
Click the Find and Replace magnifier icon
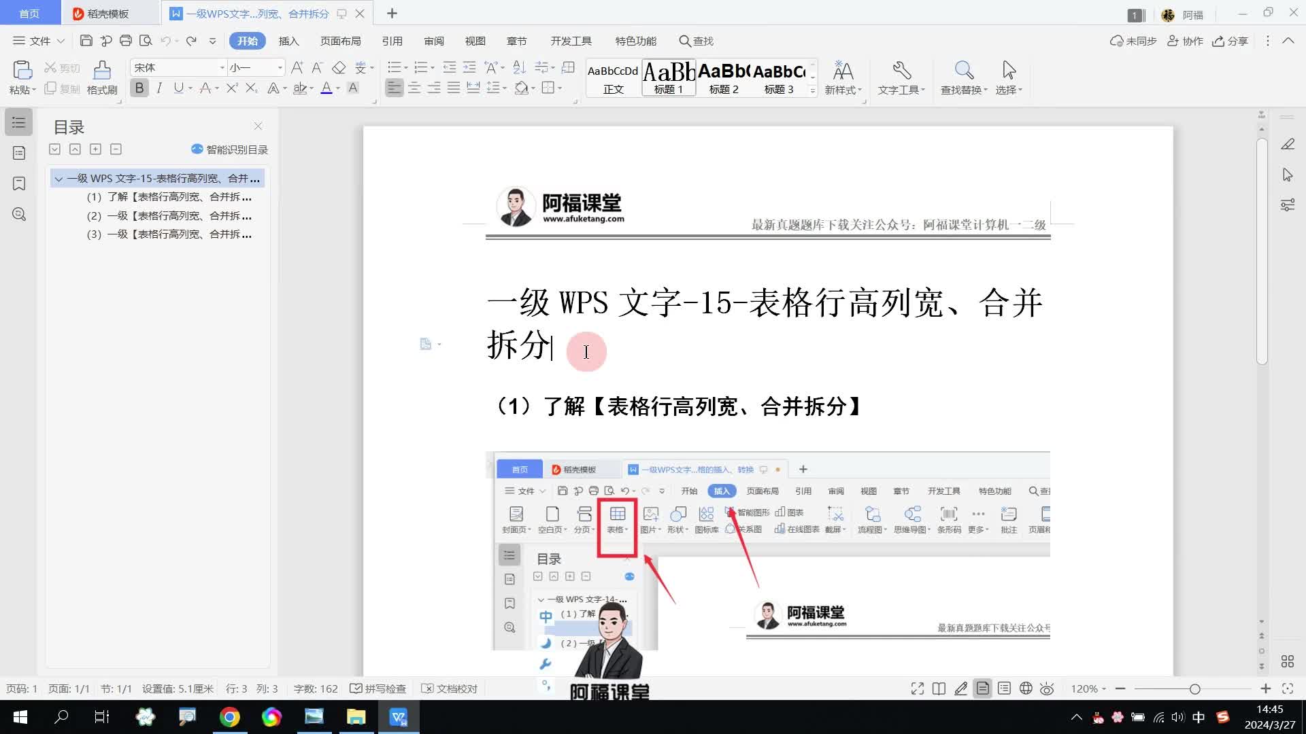pos(963,71)
